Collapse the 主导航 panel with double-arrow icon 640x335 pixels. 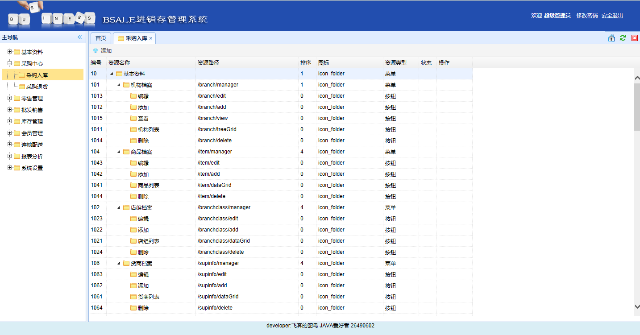click(x=80, y=37)
